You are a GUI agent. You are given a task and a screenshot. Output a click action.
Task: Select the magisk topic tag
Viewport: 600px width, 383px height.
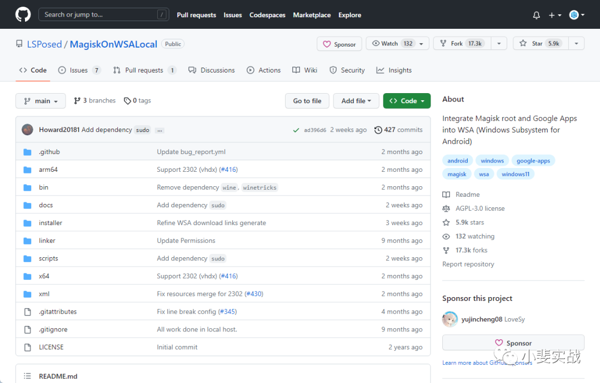(457, 174)
